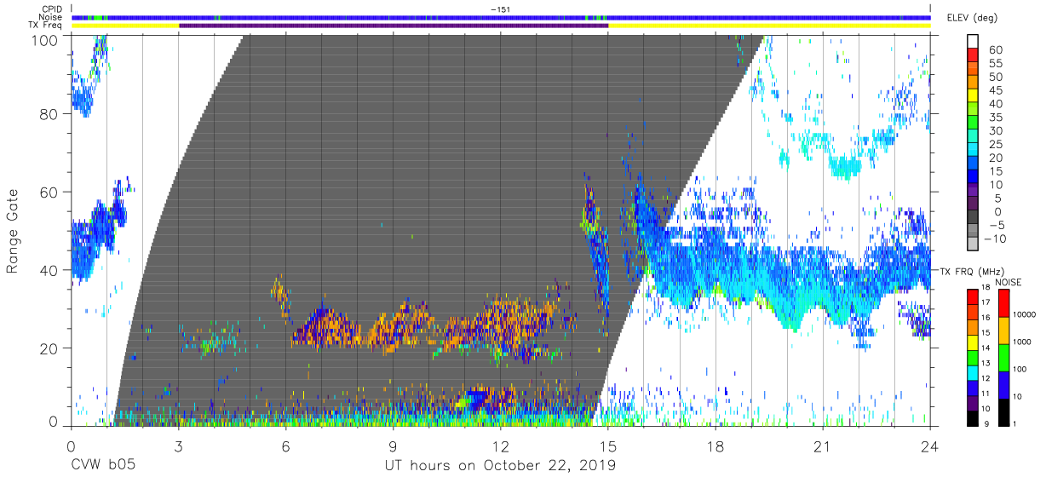Click the NOISE colorbar label 1000
This screenshot has height=483, width=1046.
pyautogui.click(x=1021, y=343)
